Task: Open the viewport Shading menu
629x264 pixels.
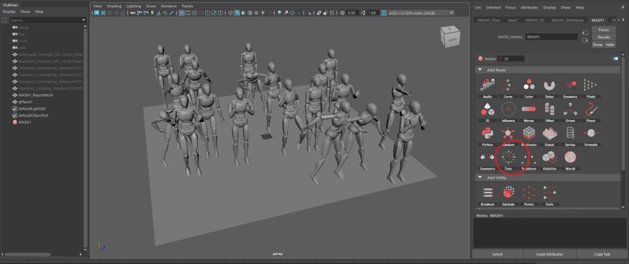Action: click(x=114, y=6)
